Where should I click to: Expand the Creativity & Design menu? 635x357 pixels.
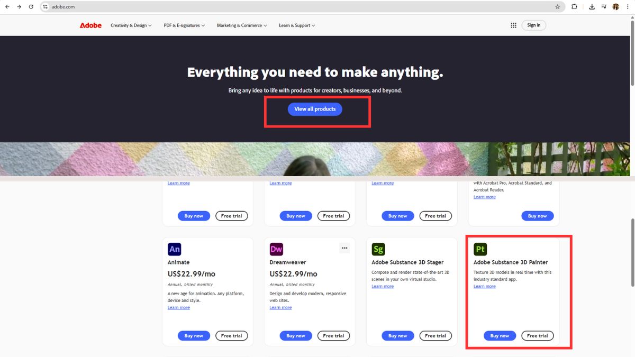131,25
